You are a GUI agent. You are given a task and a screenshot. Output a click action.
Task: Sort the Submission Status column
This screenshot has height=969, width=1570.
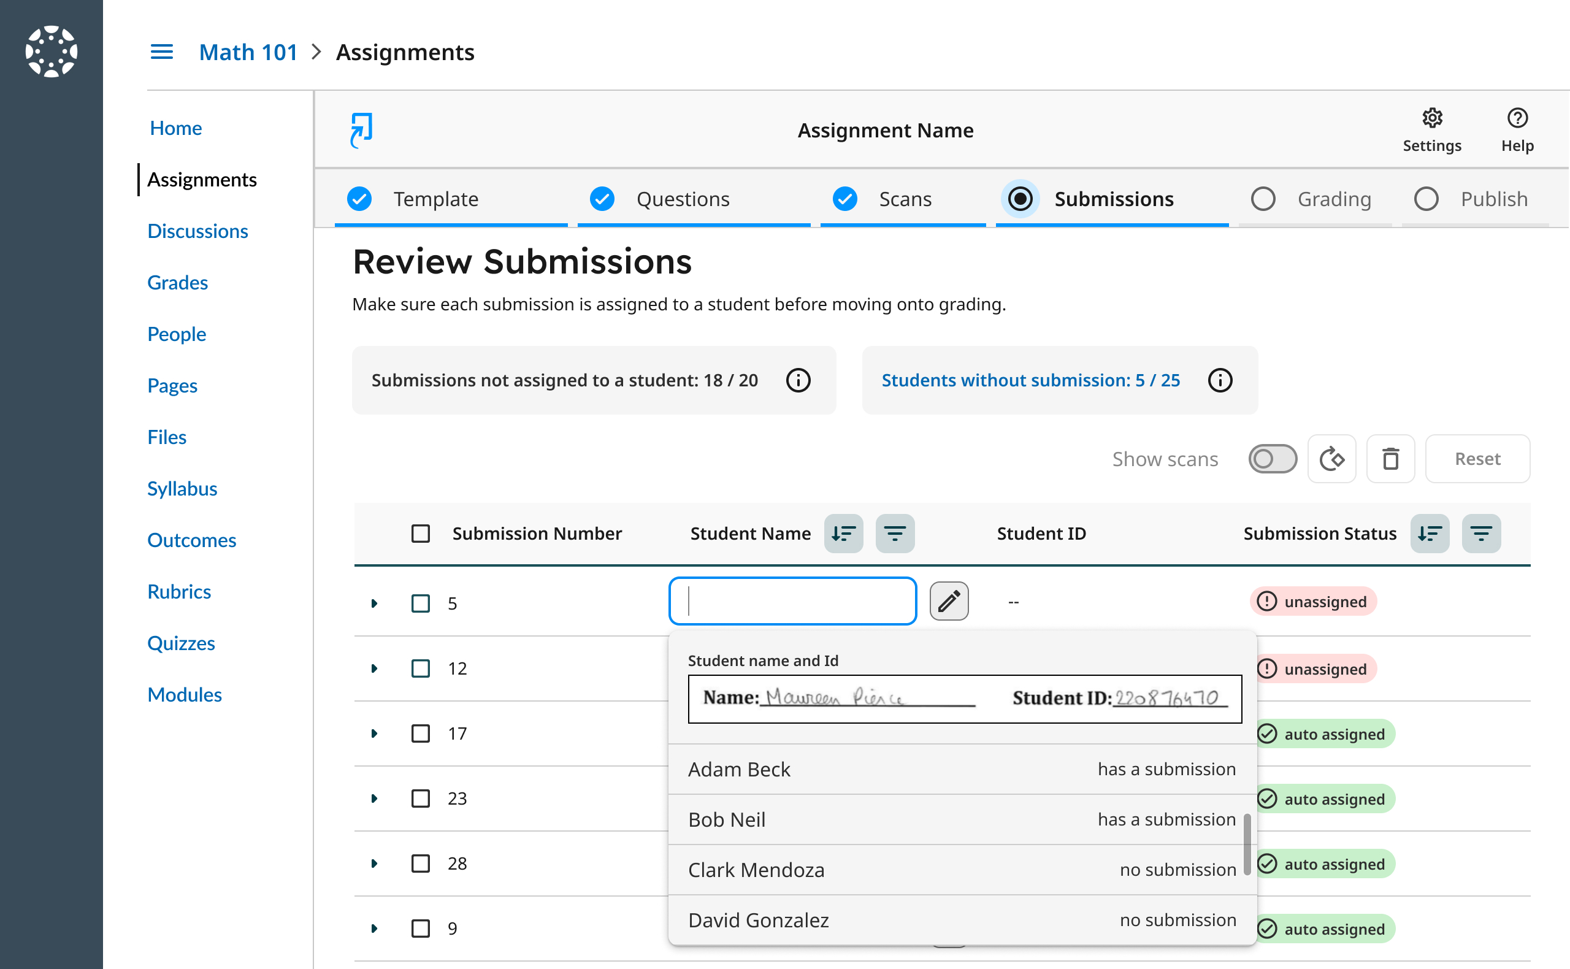click(x=1430, y=533)
